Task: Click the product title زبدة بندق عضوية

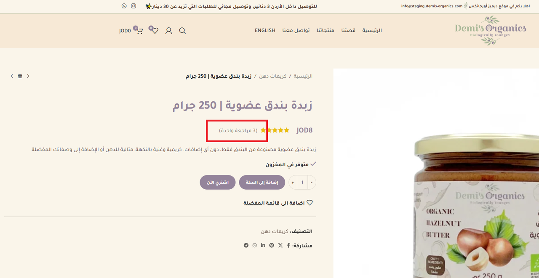Action: (243, 106)
